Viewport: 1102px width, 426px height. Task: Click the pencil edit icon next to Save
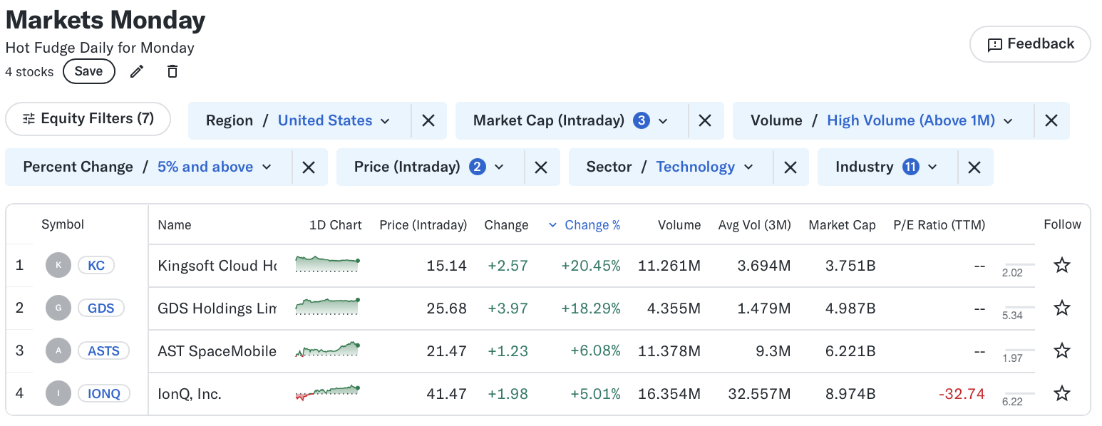coord(137,71)
